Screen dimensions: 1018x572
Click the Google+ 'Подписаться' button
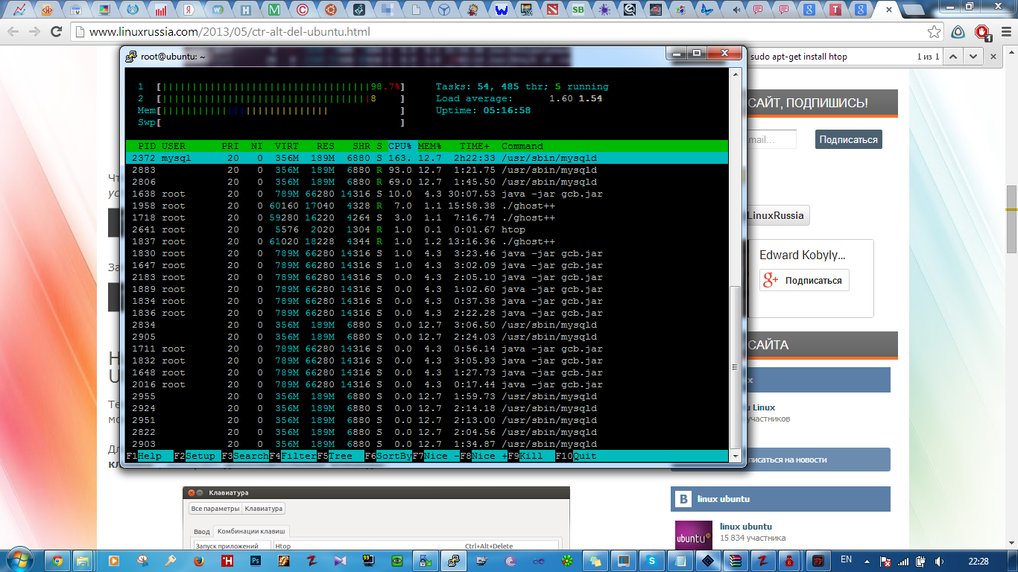(805, 280)
